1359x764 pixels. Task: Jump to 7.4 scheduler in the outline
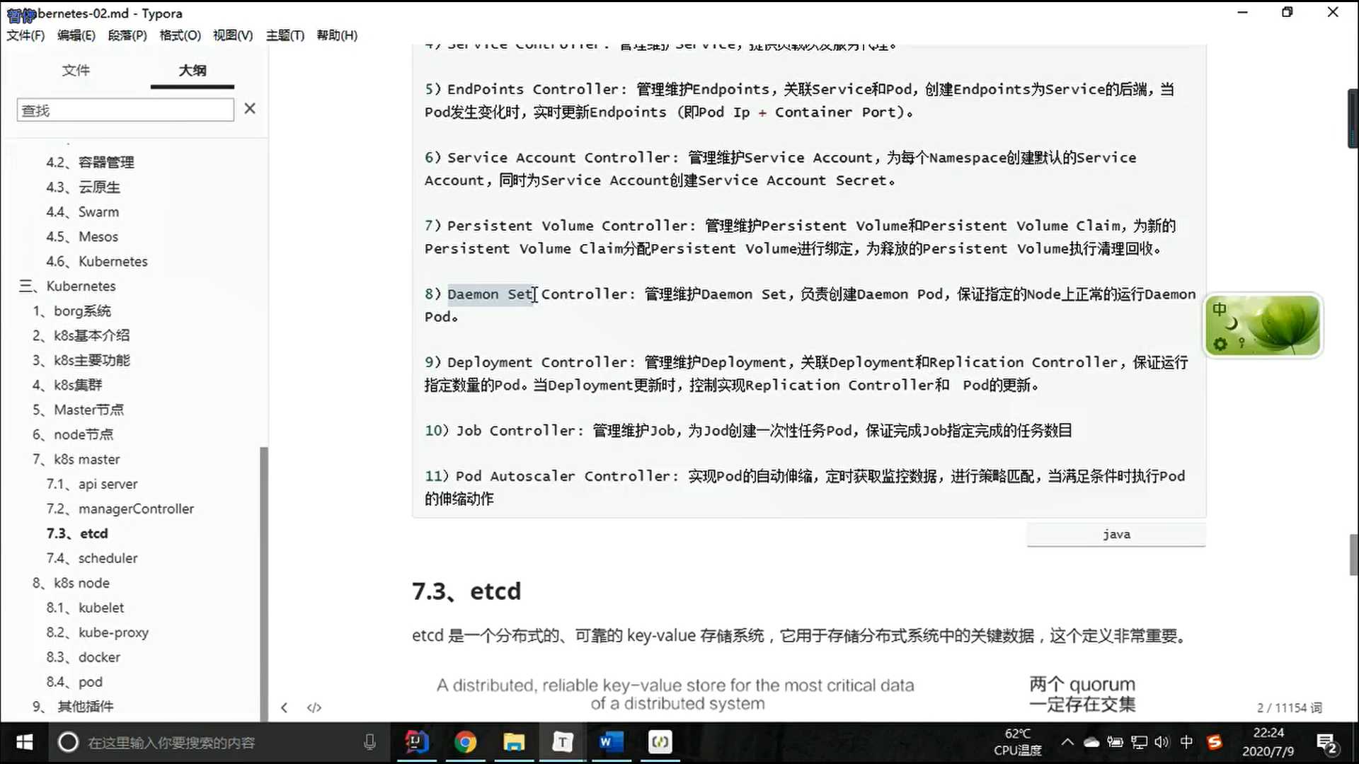tap(108, 558)
